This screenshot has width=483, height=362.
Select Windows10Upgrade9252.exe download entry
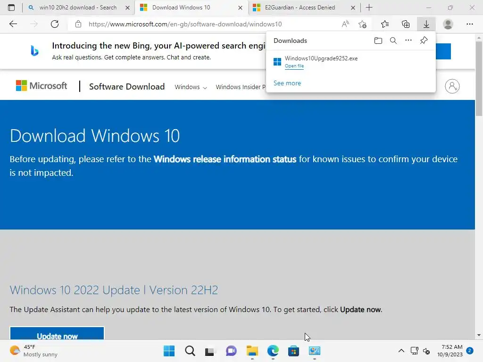click(x=350, y=62)
